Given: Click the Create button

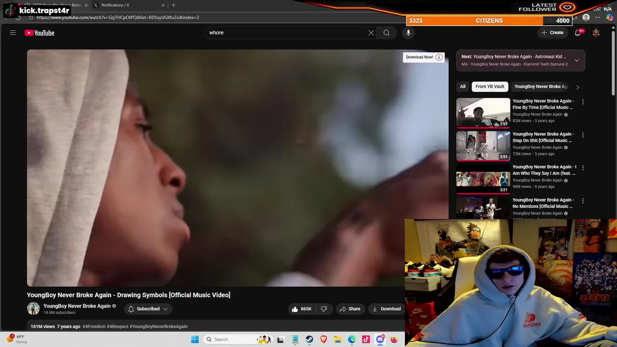Looking at the screenshot, I should (x=552, y=33).
